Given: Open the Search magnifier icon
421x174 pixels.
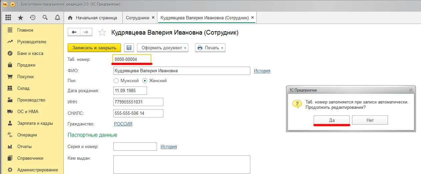Looking at the screenshot, I should (x=45, y=18).
